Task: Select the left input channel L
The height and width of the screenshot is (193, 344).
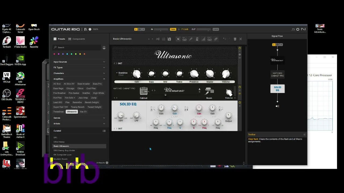Action: pyautogui.click(x=136, y=29)
